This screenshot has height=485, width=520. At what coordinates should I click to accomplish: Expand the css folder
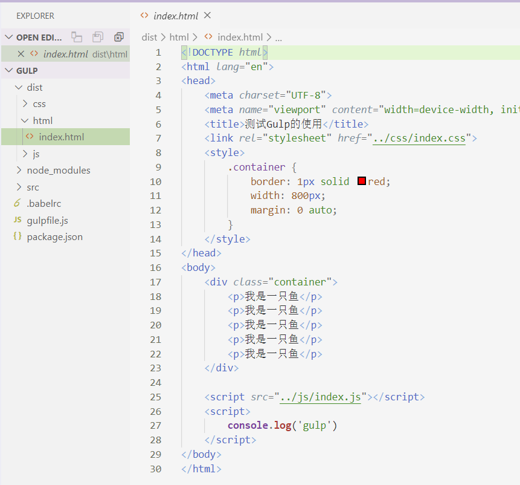(25, 103)
